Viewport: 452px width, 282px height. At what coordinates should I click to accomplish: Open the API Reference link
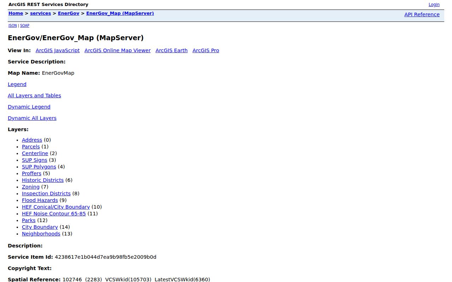[422, 14]
